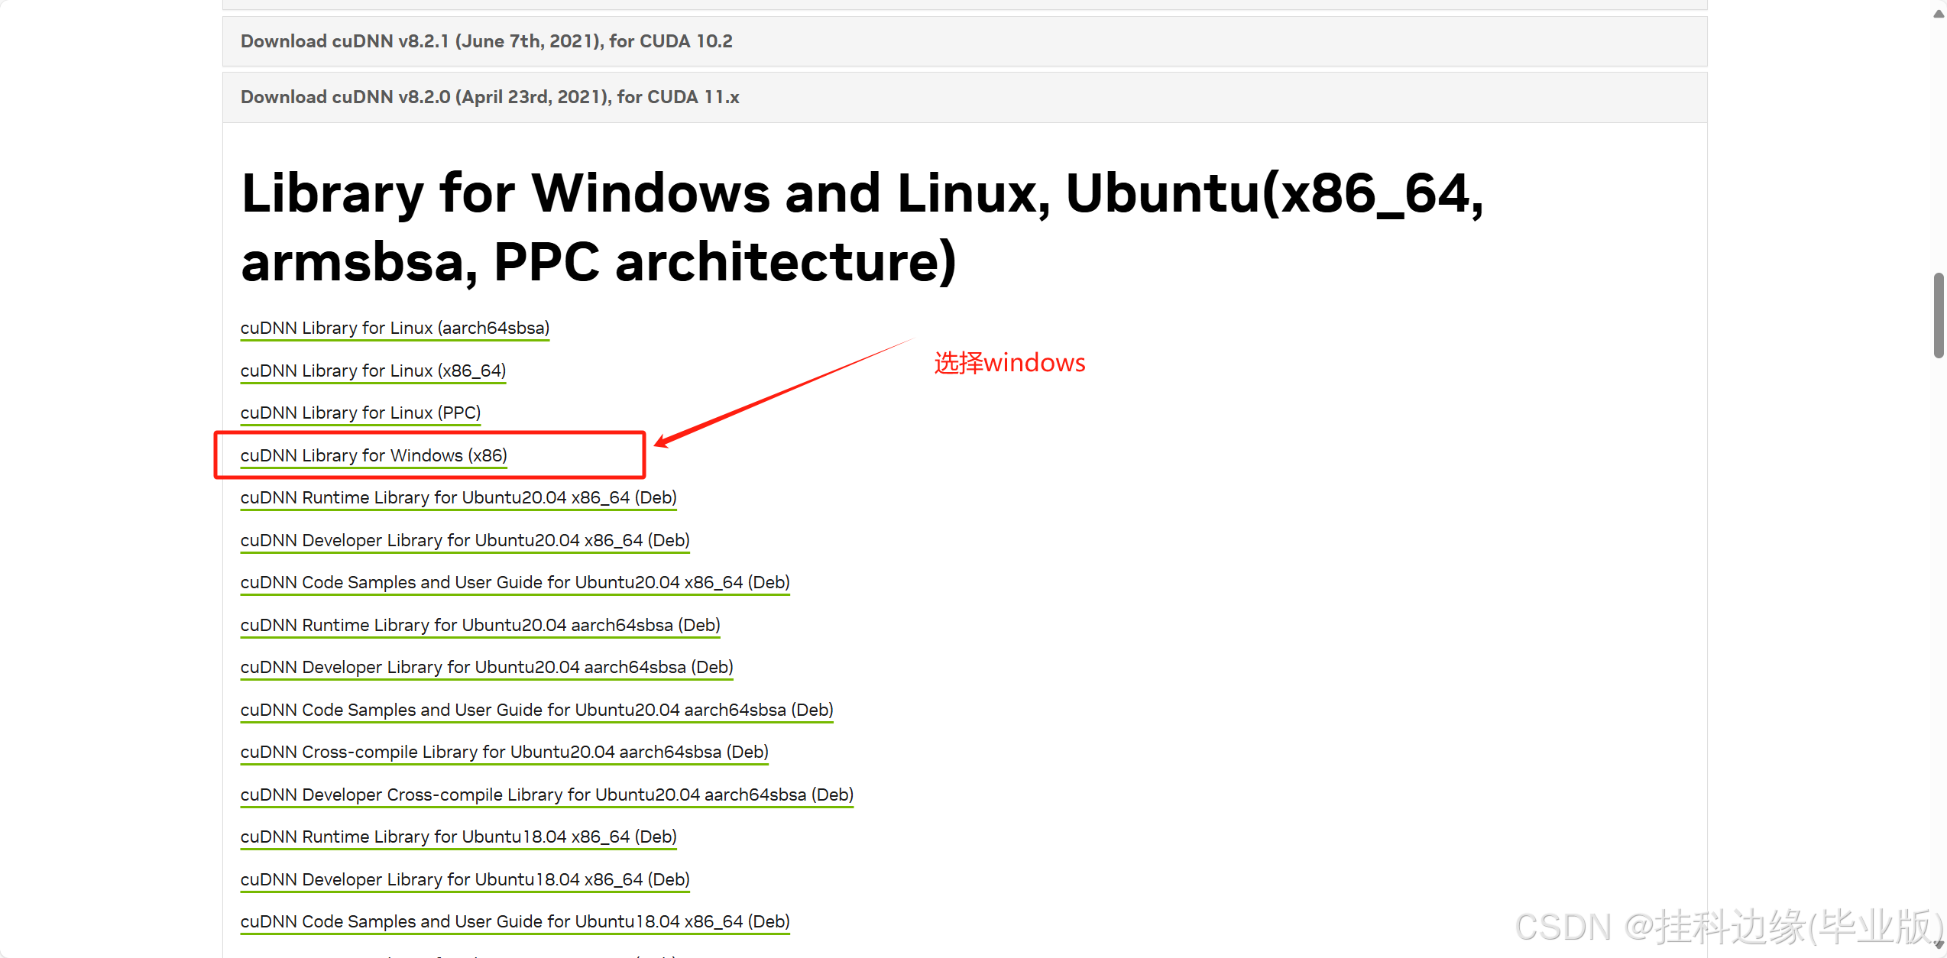Viewport: 1947px width, 958px height.
Task: Click the vertical scrollbar thumb
Action: (x=1939, y=315)
